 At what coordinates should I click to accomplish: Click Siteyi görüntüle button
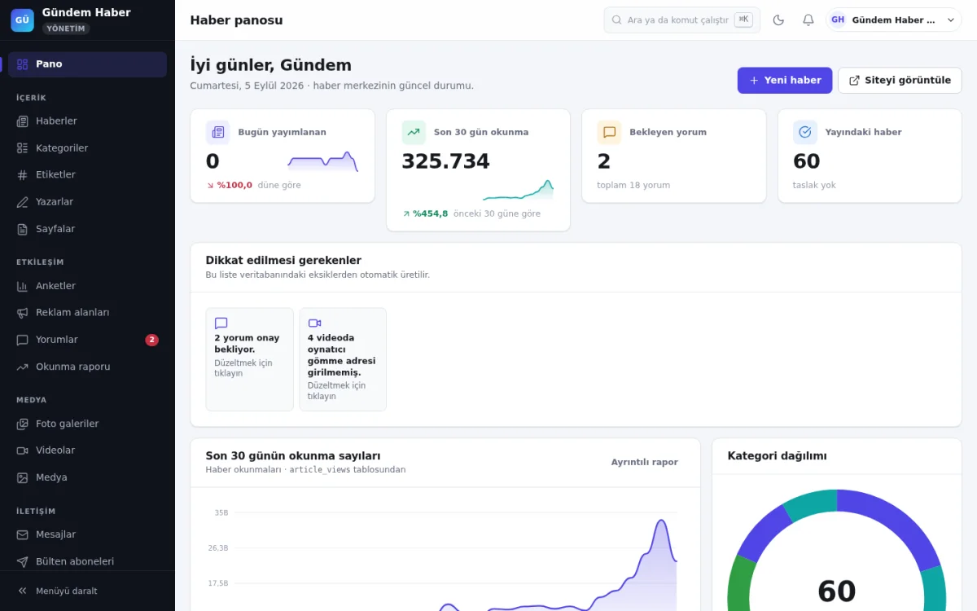pyautogui.click(x=900, y=81)
